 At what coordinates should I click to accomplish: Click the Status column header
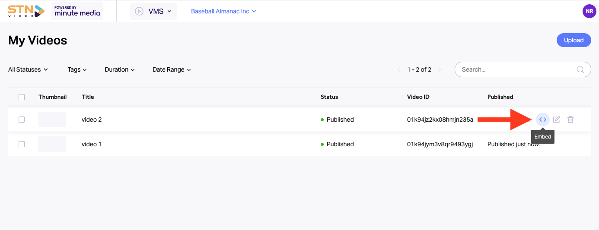(329, 97)
